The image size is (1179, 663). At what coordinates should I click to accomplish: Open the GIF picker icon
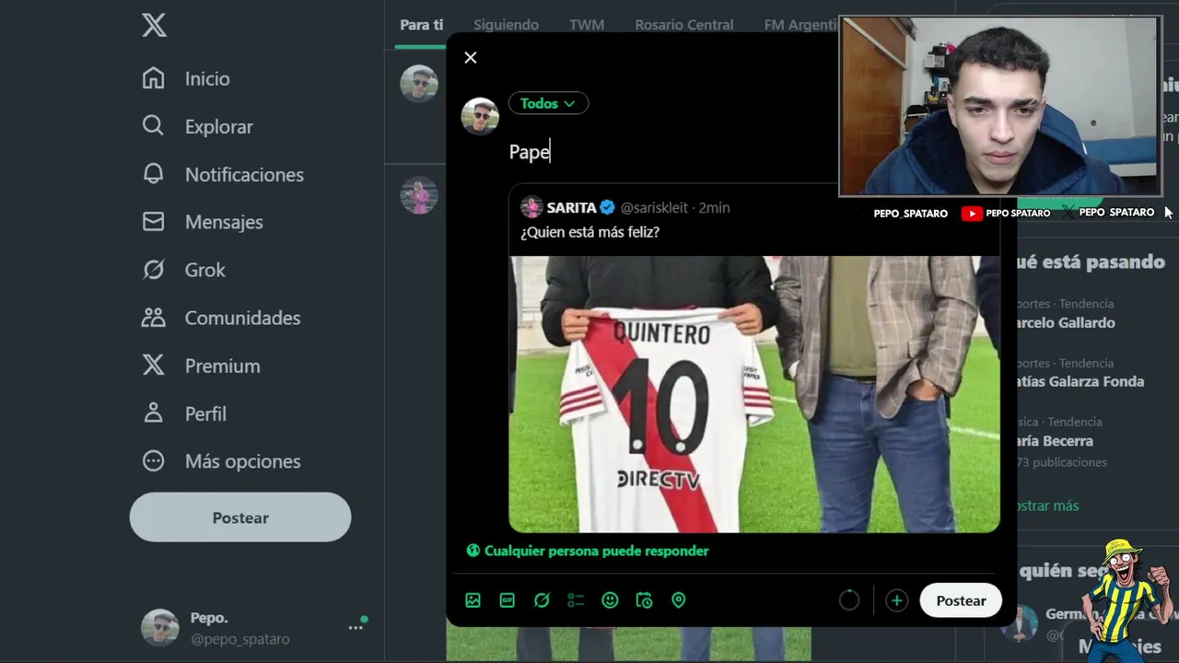tap(507, 600)
